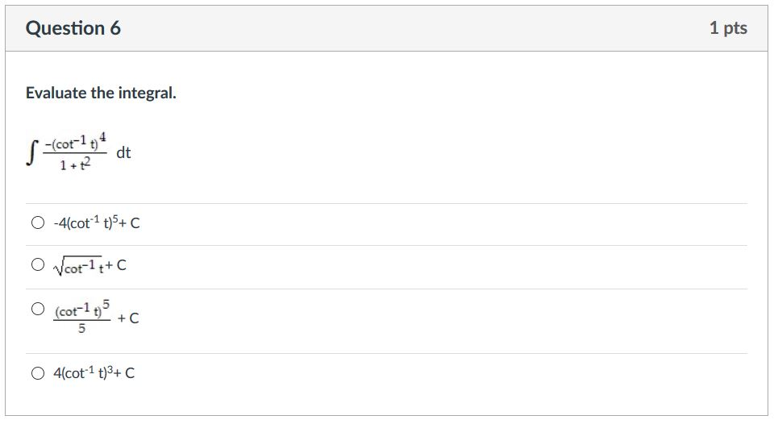
Task: Click the answer text 4(cot⁻¹ t)³ + C
Action: coord(93,373)
